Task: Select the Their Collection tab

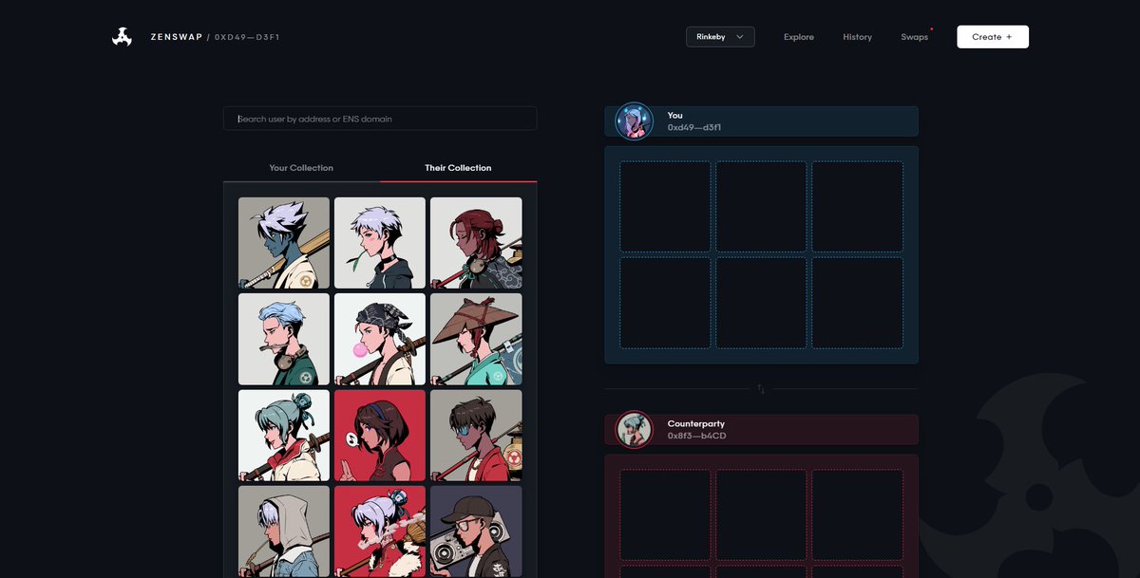Action: [x=458, y=168]
